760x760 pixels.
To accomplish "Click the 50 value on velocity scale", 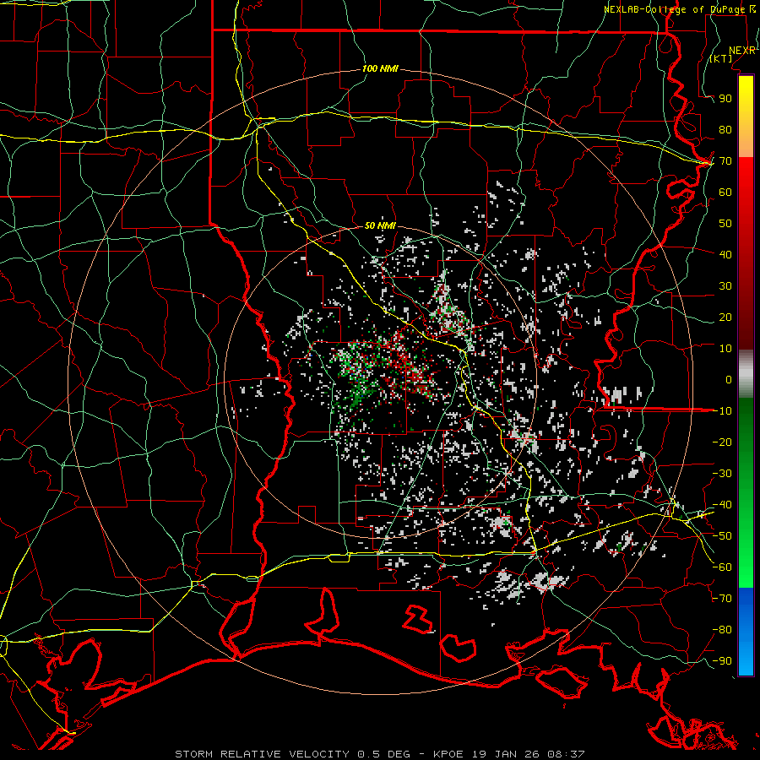I will [725, 224].
